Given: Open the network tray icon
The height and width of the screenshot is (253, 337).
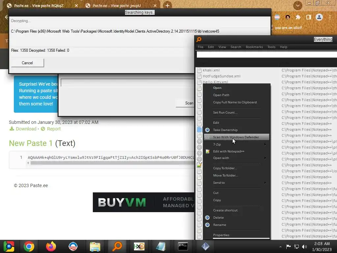Looking at the screenshot, I should [x=297, y=246].
